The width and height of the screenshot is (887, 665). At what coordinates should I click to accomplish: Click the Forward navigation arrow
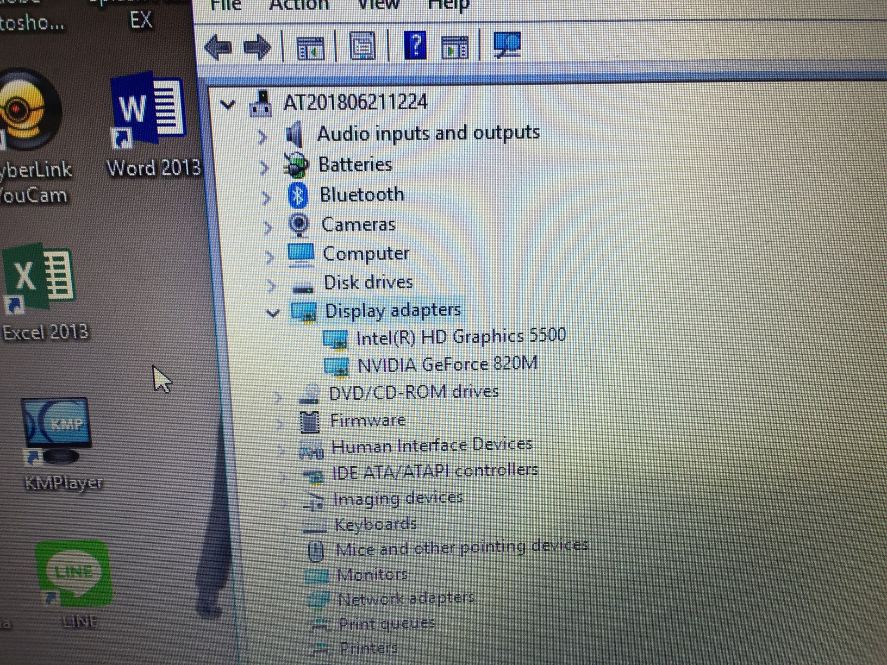pos(257,48)
